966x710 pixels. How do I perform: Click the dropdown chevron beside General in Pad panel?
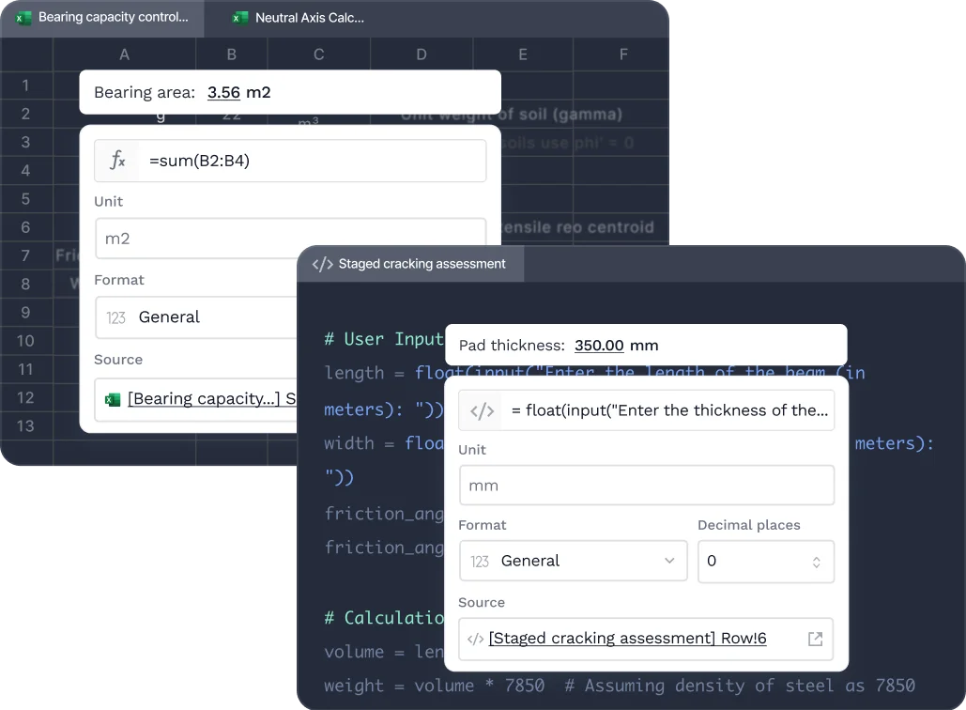tap(669, 561)
